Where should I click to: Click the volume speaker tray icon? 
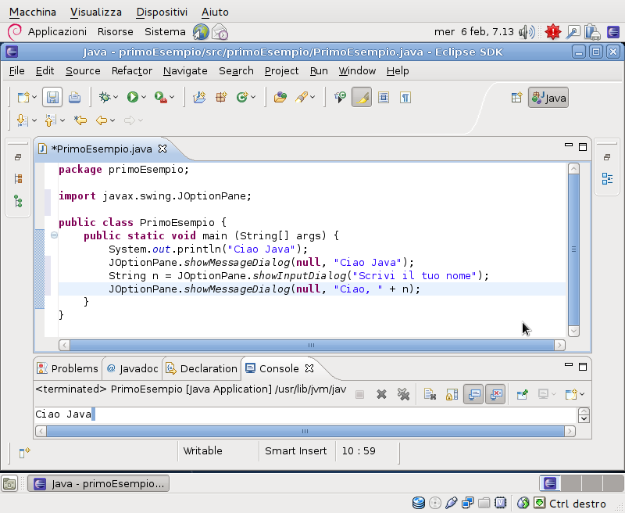point(527,32)
